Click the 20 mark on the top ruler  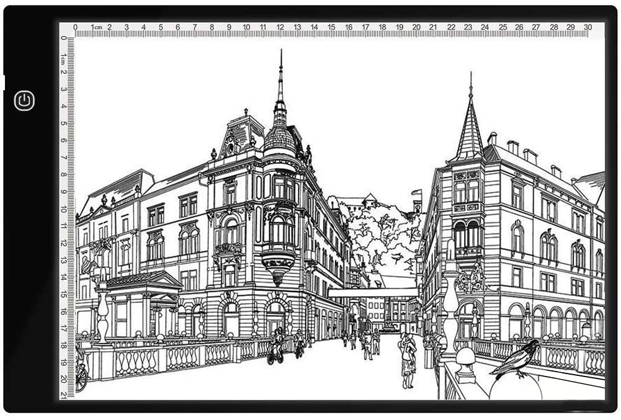tap(416, 27)
